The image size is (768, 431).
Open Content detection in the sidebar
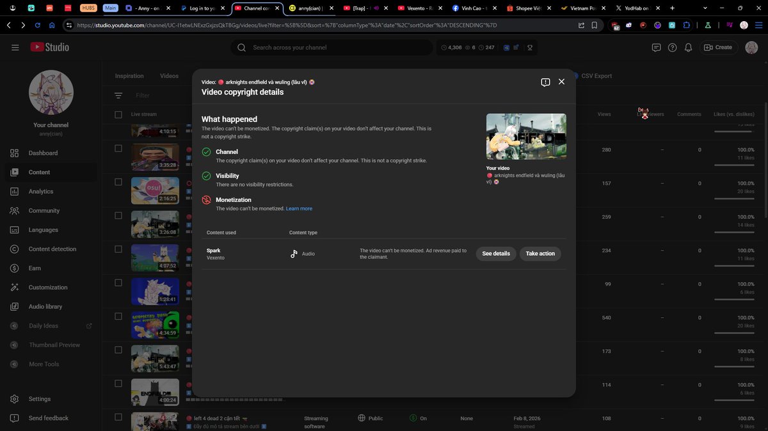click(x=50, y=249)
